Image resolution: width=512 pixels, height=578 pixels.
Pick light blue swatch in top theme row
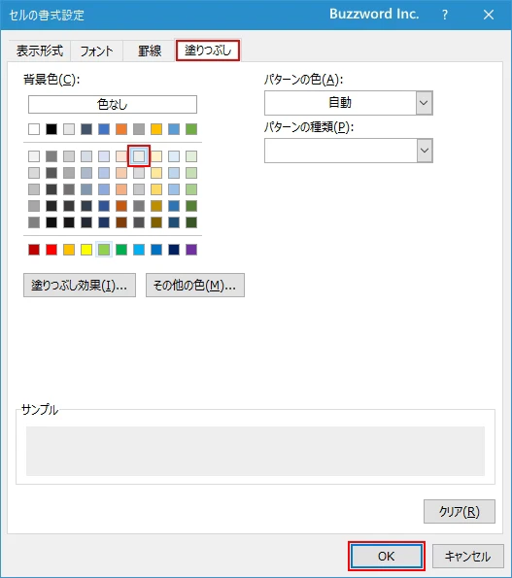[174, 129]
